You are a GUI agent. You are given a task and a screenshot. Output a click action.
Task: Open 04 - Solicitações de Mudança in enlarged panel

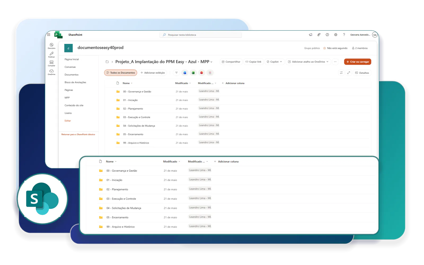123,208
